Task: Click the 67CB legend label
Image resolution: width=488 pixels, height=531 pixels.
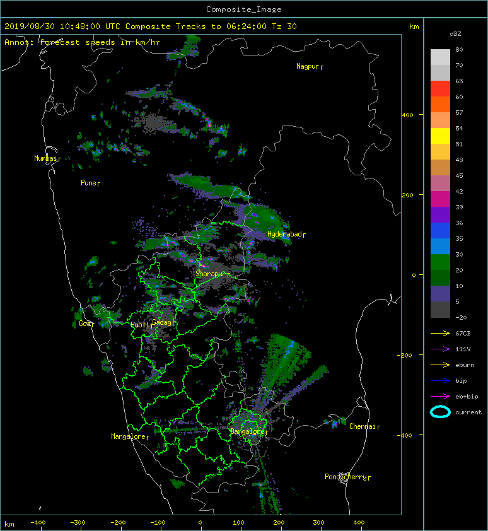Action: 463,333
